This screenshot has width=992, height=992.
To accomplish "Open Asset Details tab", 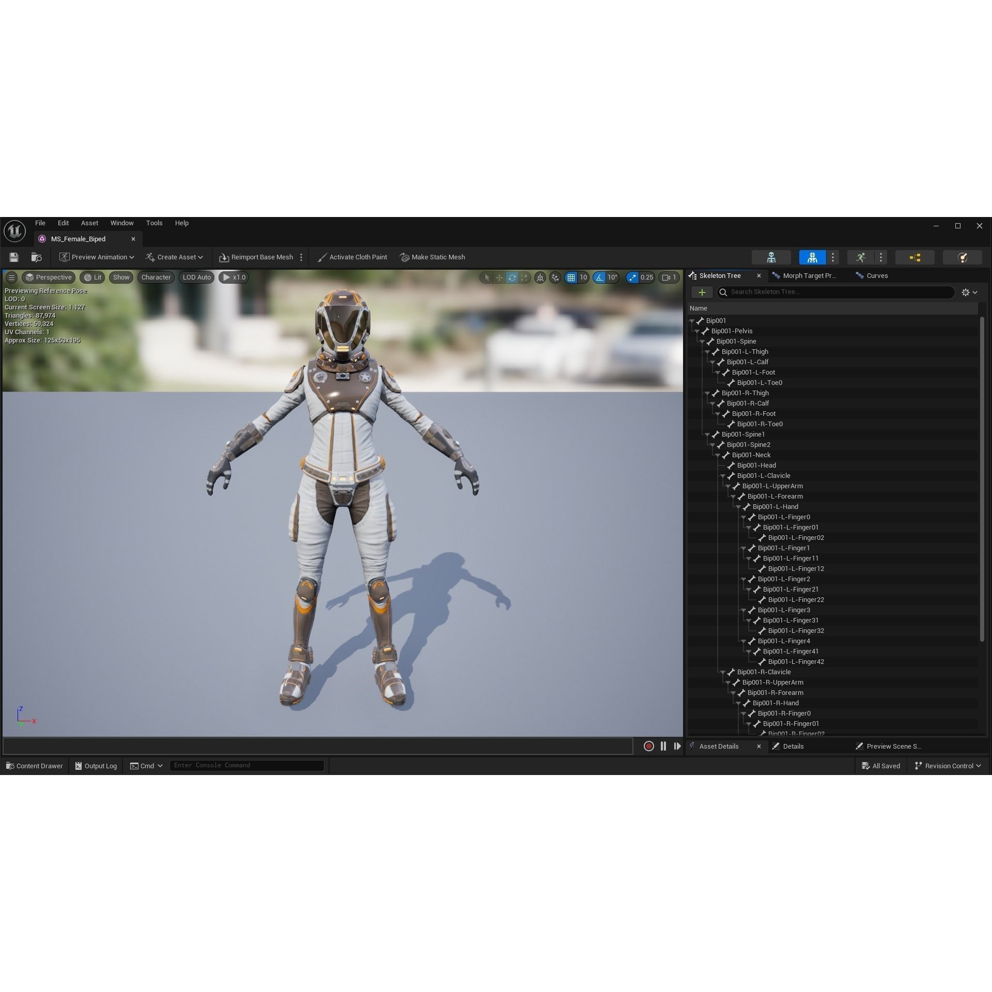I will tap(718, 747).
